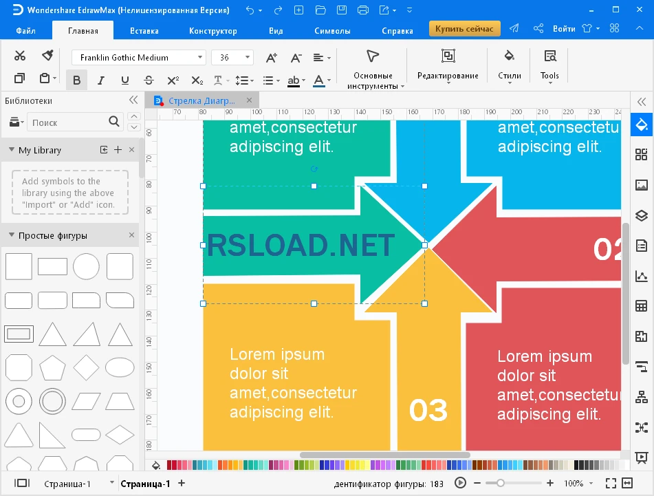
Task: Click the Cut scissors icon
Action: [x=20, y=56]
